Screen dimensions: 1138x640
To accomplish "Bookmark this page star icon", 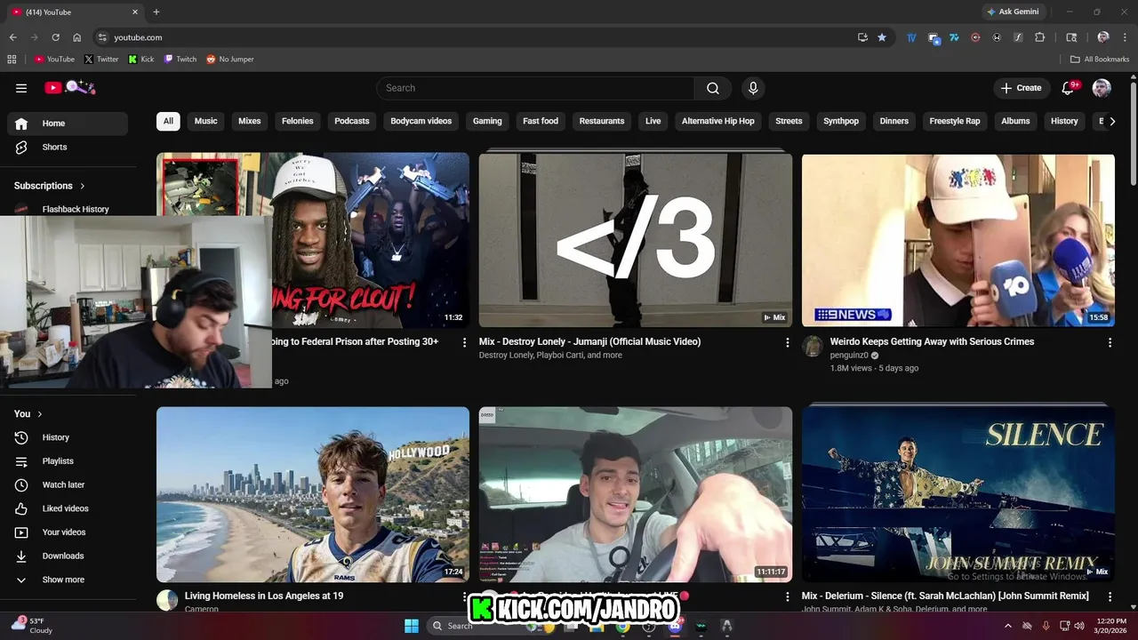I will [882, 37].
